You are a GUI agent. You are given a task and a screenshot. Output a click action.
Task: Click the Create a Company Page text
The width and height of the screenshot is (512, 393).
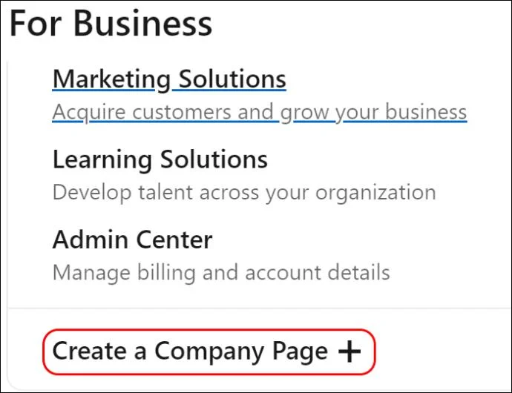click(190, 351)
